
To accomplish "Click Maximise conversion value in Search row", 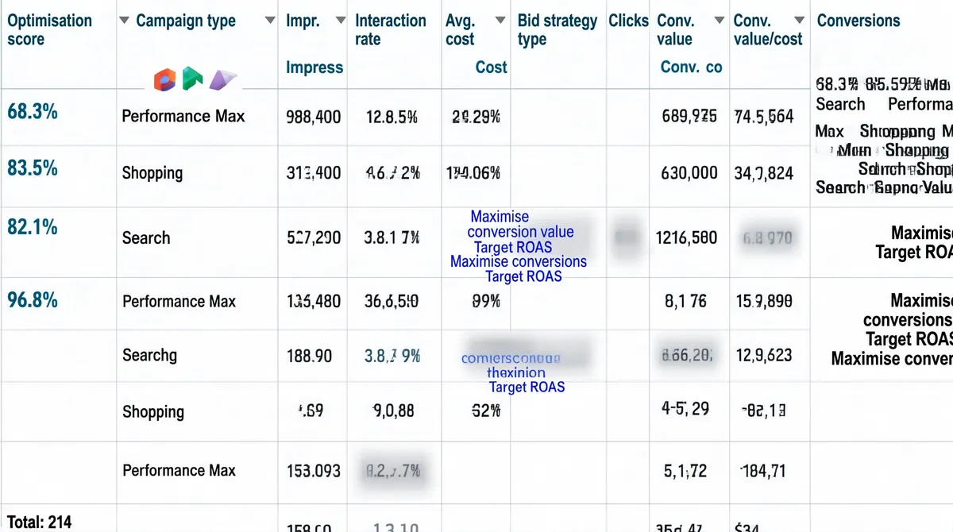I will [520, 224].
